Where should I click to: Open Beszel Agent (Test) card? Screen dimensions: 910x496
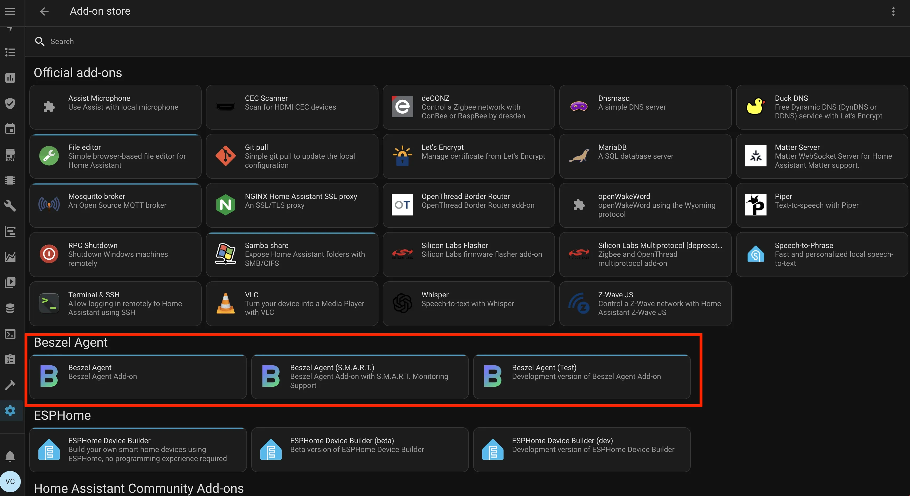pyautogui.click(x=582, y=377)
